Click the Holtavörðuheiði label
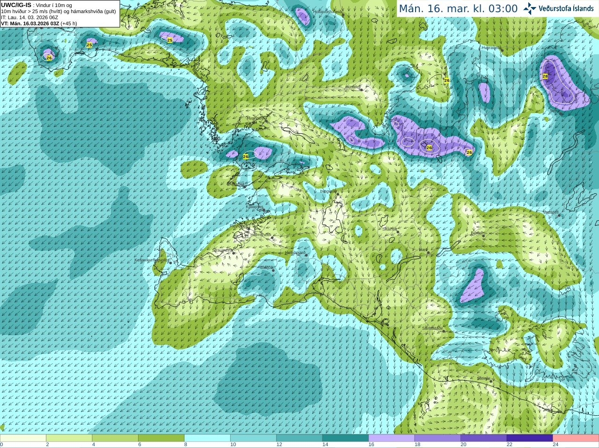Image resolution: width=599 pixels, height=448 pixels. coord(328,11)
